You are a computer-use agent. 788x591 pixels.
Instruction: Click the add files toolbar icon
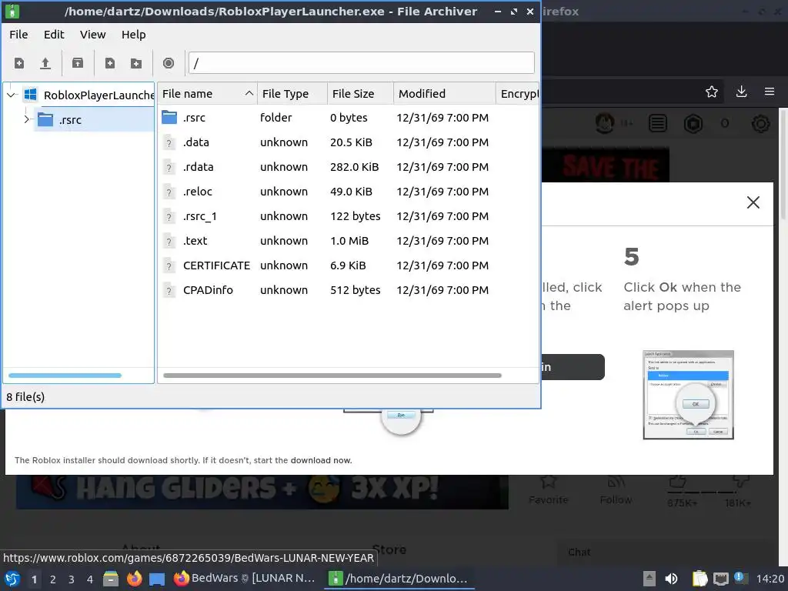point(109,63)
